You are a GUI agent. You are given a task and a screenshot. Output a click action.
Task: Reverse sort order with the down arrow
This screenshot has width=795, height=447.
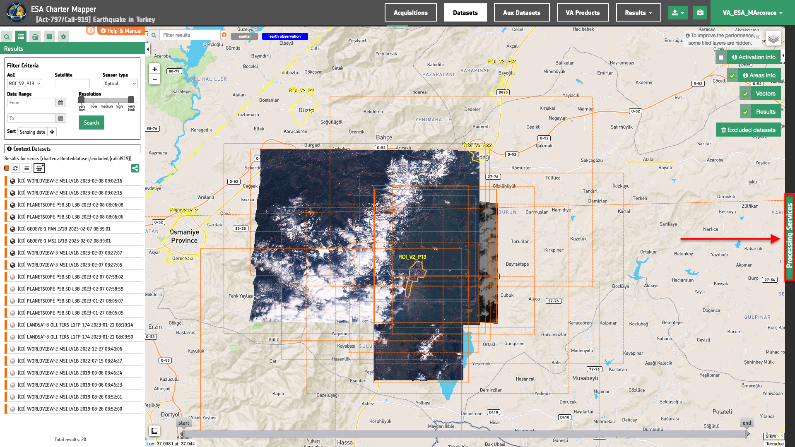coord(52,132)
